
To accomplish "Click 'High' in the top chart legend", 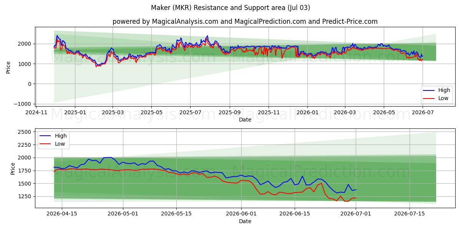I will click(x=444, y=90).
